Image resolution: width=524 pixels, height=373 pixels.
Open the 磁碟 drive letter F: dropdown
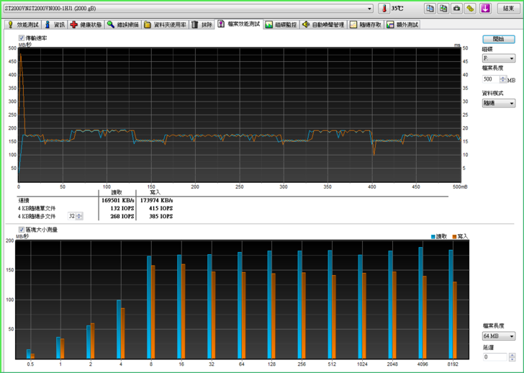512,58
